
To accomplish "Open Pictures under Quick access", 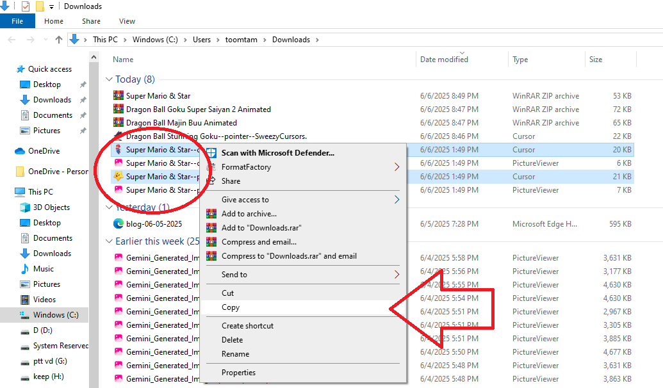I will click(x=47, y=131).
